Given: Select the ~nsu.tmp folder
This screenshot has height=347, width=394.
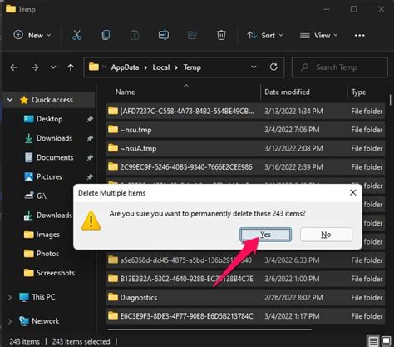Looking at the screenshot, I should (x=245, y=130).
